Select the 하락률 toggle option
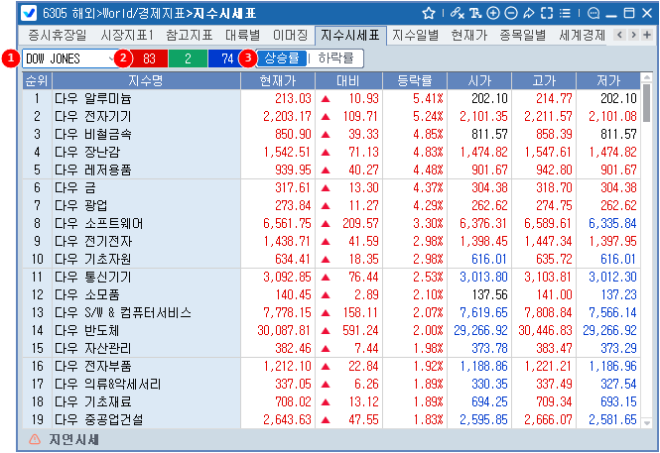Viewport: 660px width, 453px height. (335, 57)
